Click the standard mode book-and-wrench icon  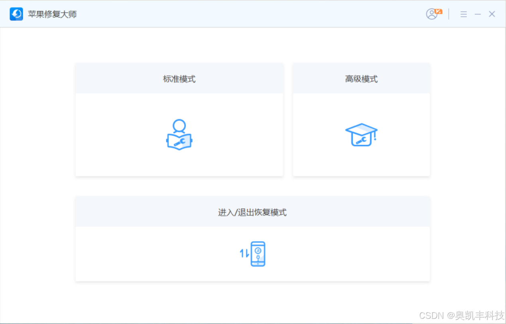(x=179, y=135)
